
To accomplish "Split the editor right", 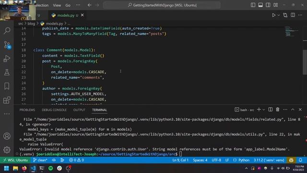I will click(x=293, y=15).
